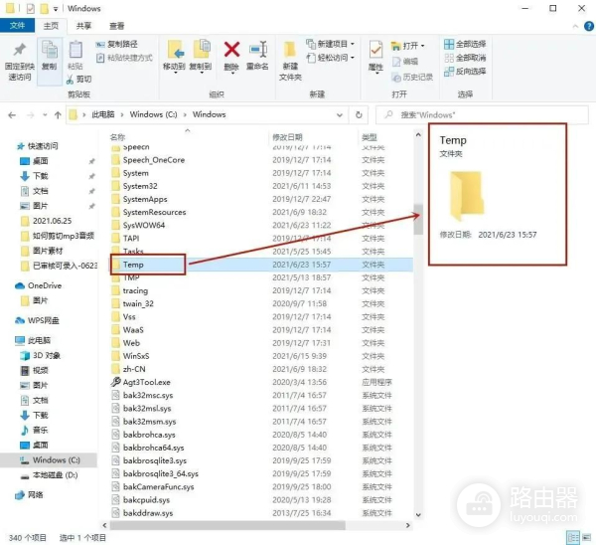Click the Help question mark icon
Viewport: 596px width, 545px height.
coord(589,26)
